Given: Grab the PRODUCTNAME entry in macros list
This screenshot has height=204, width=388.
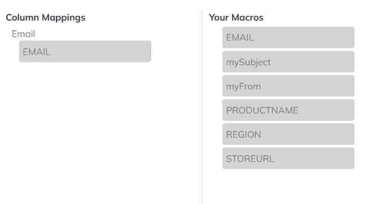Looking at the screenshot, I should [288, 110].
